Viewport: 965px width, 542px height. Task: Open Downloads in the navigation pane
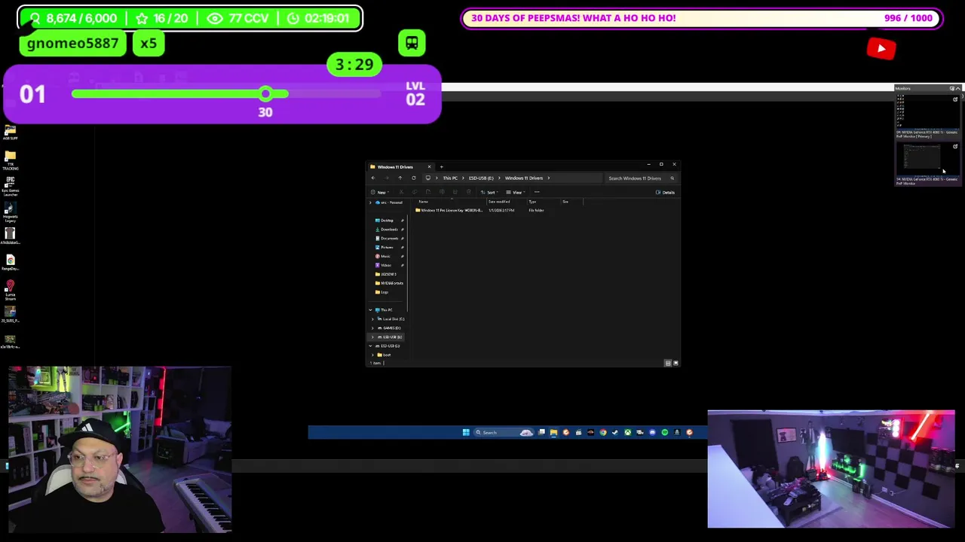pyautogui.click(x=389, y=230)
